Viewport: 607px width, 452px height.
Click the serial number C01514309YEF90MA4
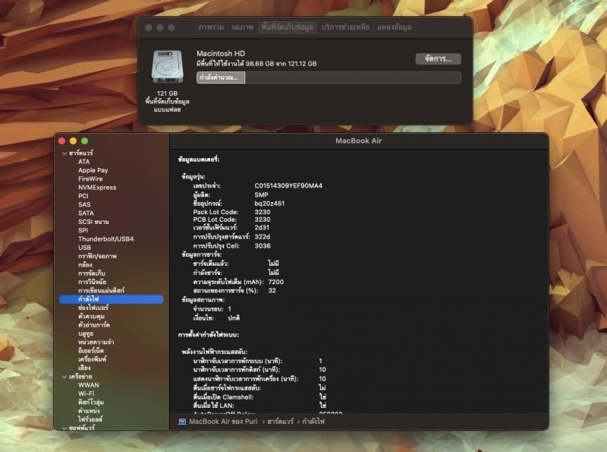coord(288,185)
